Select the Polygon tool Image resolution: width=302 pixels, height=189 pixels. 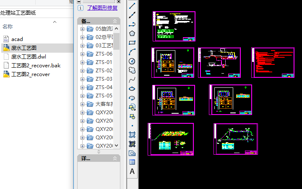132,33
